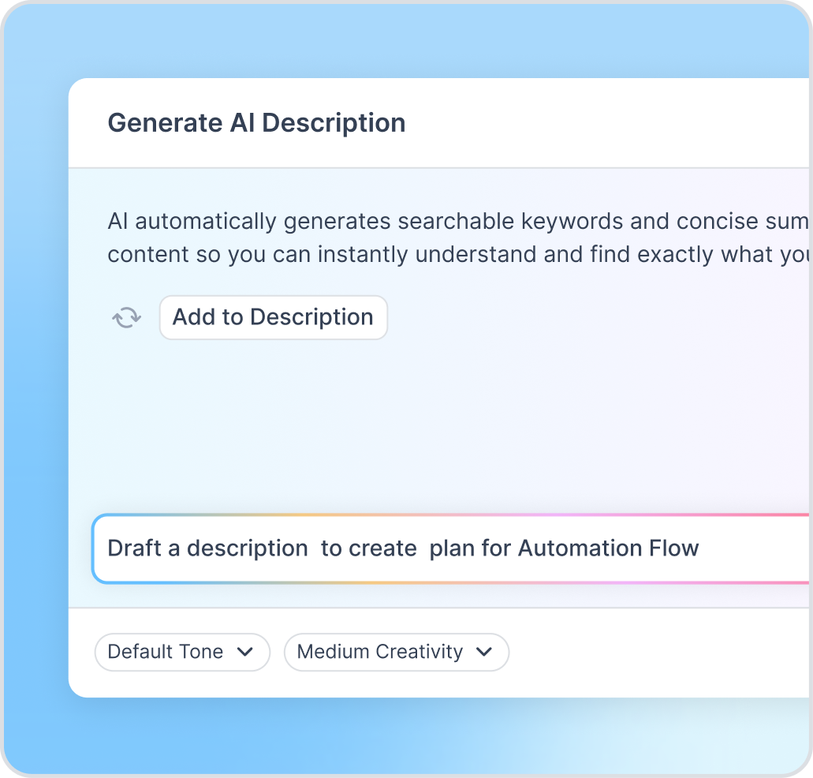Switch creativity level via Medium Creativity control
This screenshot has height=778, width=813.
click(x=396, y=652)
